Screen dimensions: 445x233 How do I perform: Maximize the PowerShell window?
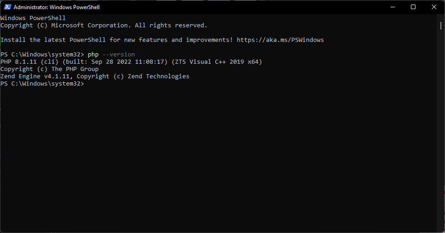tap(413, 7)
